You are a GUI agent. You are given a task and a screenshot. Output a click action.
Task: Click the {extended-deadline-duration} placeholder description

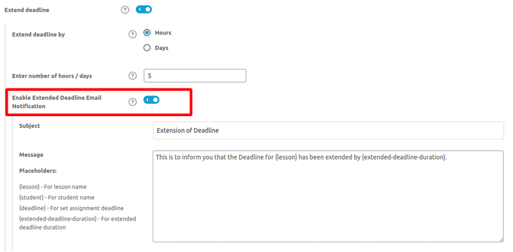coord(78,223)
